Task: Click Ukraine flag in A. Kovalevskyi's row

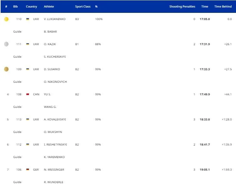Action: click(x=28, y=119)
